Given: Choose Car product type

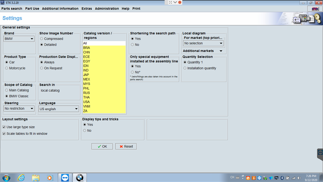Looking at the screenshot, I should (x=6, y=62).
